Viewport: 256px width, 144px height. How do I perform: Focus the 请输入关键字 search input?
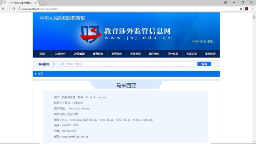pyautogui.click(x=130, y=64)
